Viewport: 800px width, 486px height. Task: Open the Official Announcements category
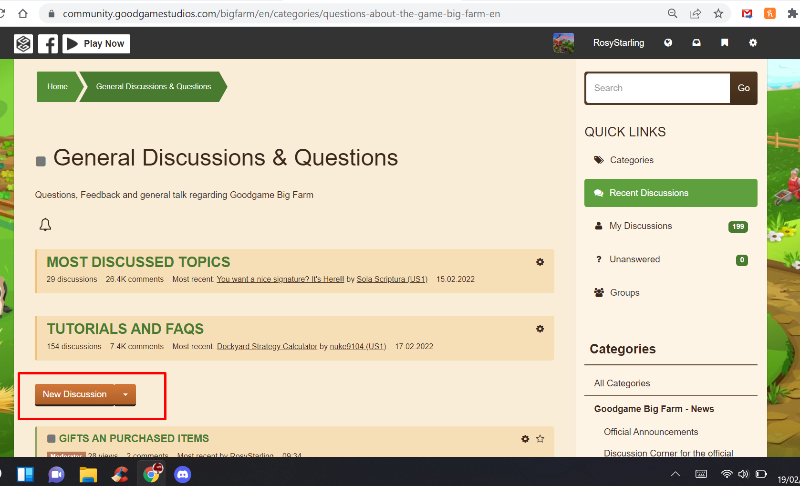click(x=651, y=432)
